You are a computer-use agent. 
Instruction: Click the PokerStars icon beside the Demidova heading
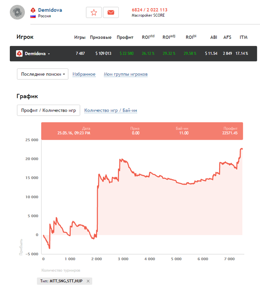(x=33, y=10)
